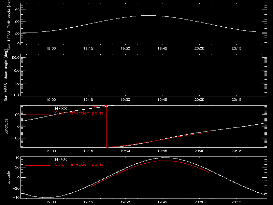Select 19:45 label under Latitude plot
The height and width of the screenshot is (205, 273).
pos(162,202)
